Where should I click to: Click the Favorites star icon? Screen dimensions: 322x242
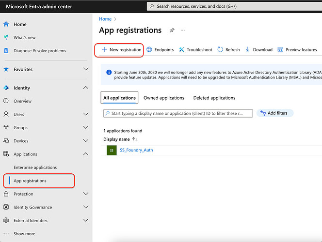click(x=6, y=69)
